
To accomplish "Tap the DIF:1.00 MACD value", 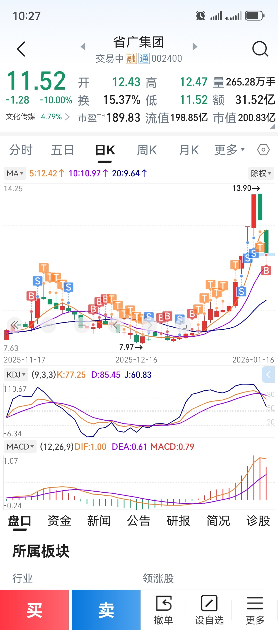I will [90, 447].
